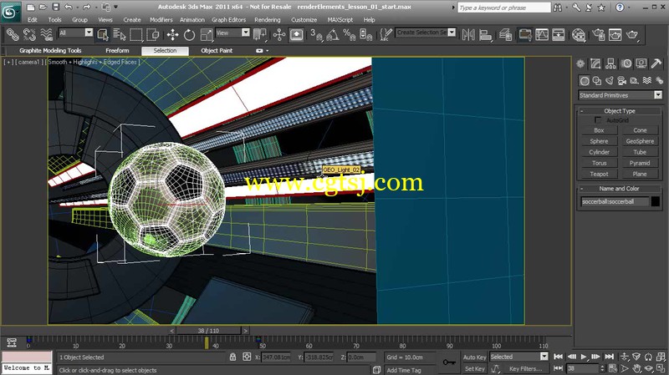669x375 pixels.
Task: Open the selection filter All dropdown
Action: point(89,33)
